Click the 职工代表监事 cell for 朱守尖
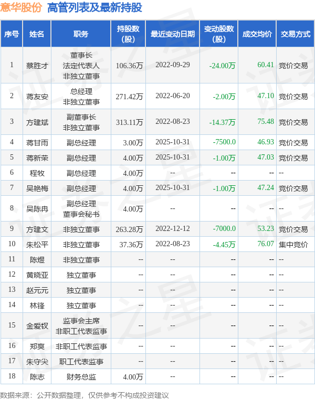 click(x=81, y=362)
